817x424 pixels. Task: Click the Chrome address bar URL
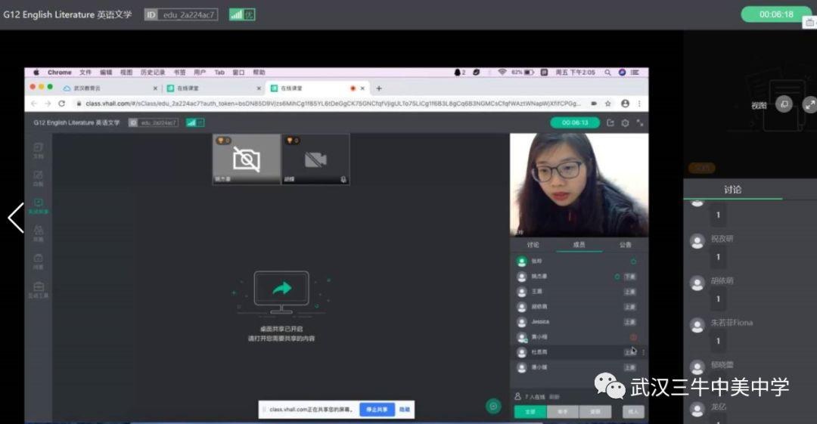click(x=333, y=104)
